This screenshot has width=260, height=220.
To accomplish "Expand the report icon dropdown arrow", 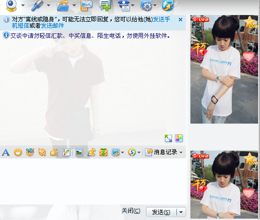I will tap(132, 5).
